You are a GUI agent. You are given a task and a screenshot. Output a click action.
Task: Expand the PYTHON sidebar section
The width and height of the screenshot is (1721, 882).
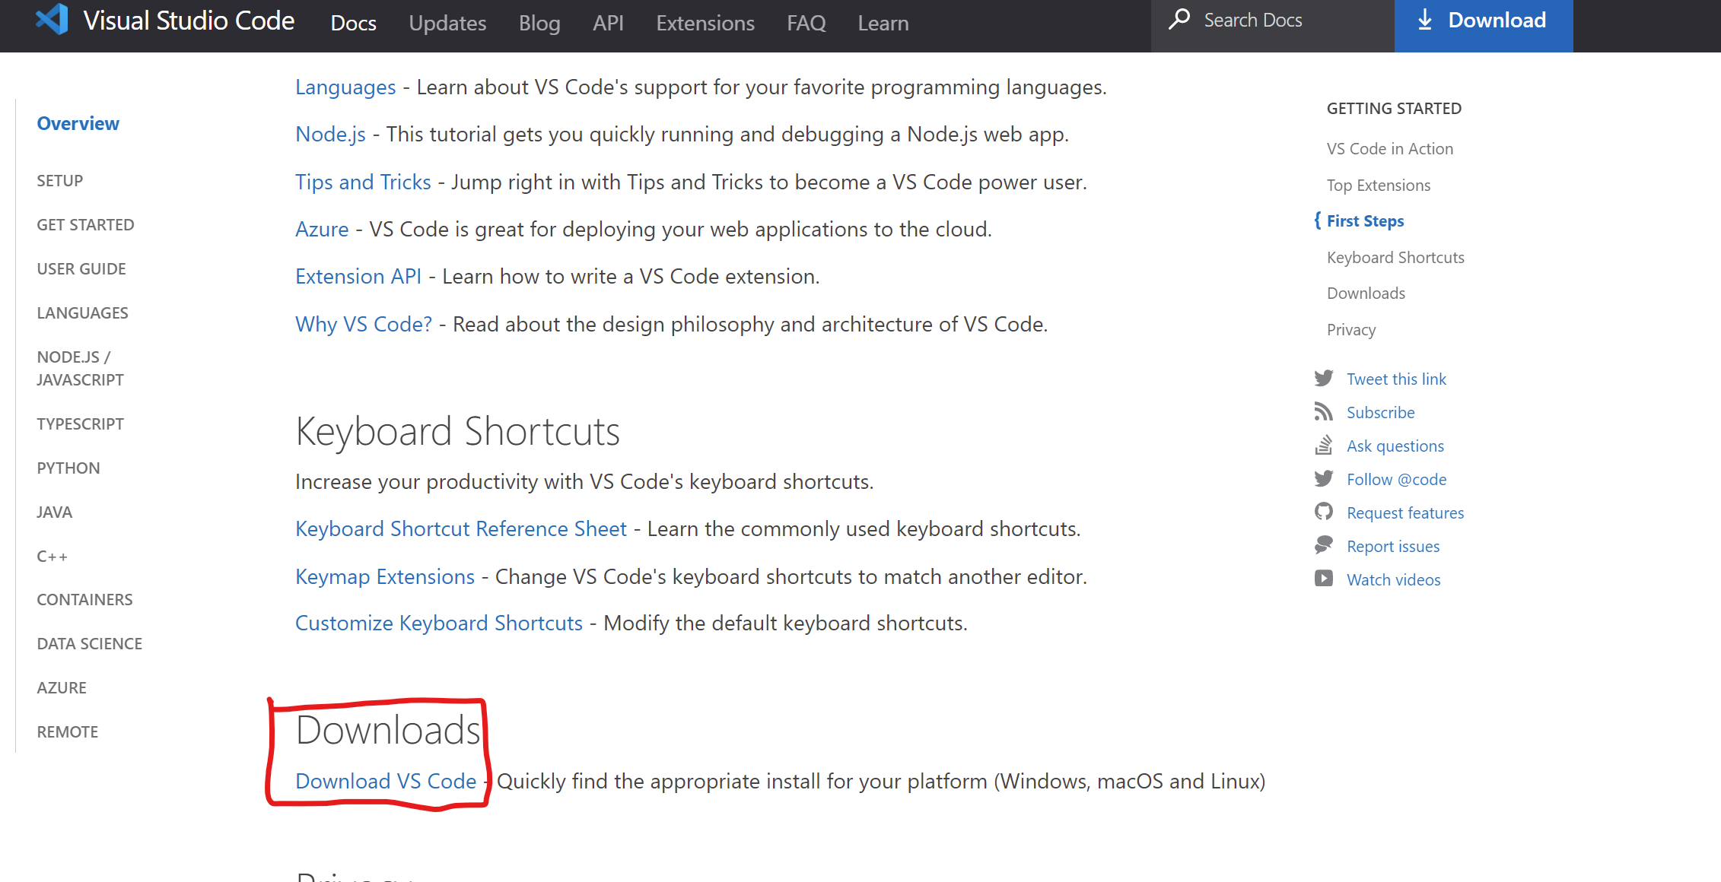(68, 468)
